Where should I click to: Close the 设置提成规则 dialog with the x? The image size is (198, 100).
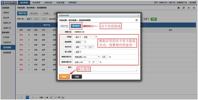[x=138, y=15]
